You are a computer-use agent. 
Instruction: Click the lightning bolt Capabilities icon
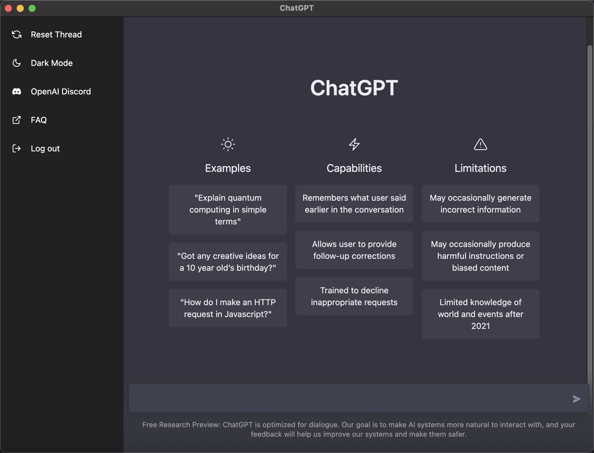tap(354, 145)
